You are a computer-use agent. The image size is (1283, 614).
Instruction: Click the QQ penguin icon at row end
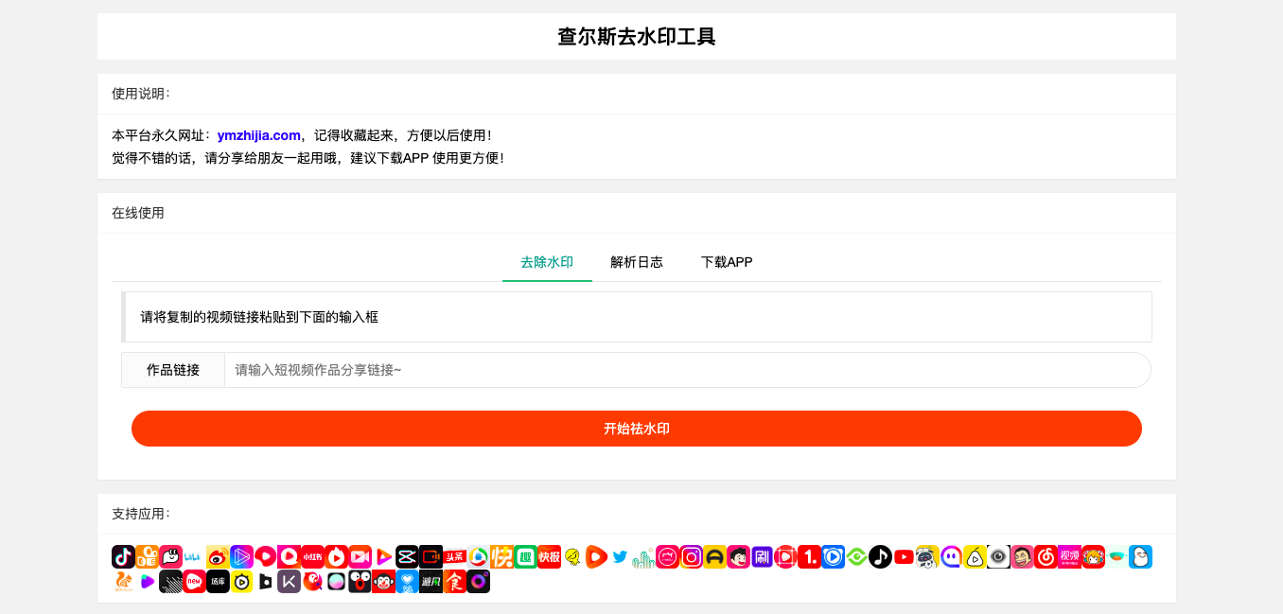pos(1139,557)
